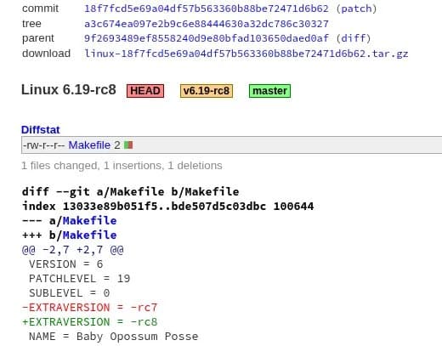Image resolution: width=442 pixels, height=346 pixels.
Task: Open Makefile link in '--- a/' line
Action: click(89, 221)
